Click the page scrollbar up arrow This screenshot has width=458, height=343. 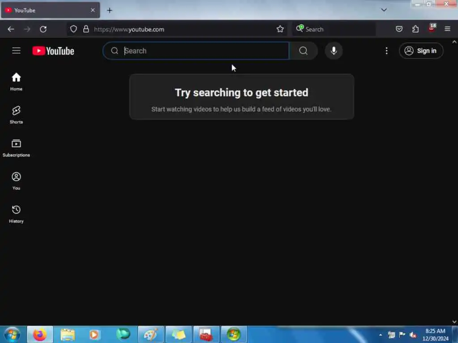454,42
